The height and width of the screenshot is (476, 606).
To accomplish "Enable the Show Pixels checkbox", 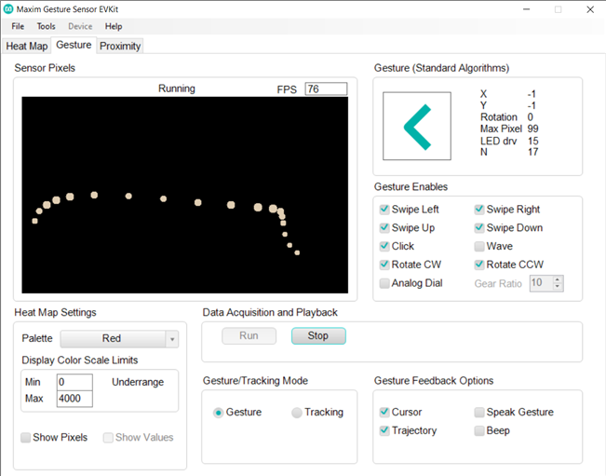I will point(25,437).
